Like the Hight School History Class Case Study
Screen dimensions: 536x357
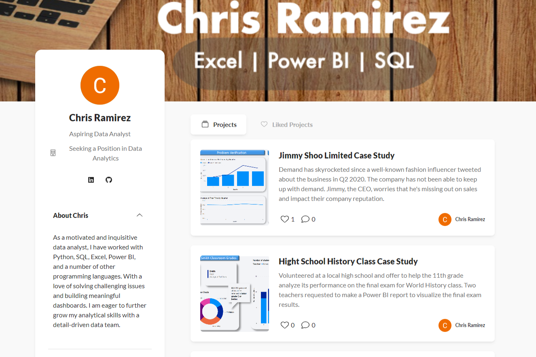click(285, 325)
